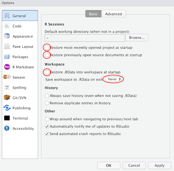This screenshot has width=174, height=171.
Task: Open the Pane Layout grid icon
Action: tap(7, 46)
